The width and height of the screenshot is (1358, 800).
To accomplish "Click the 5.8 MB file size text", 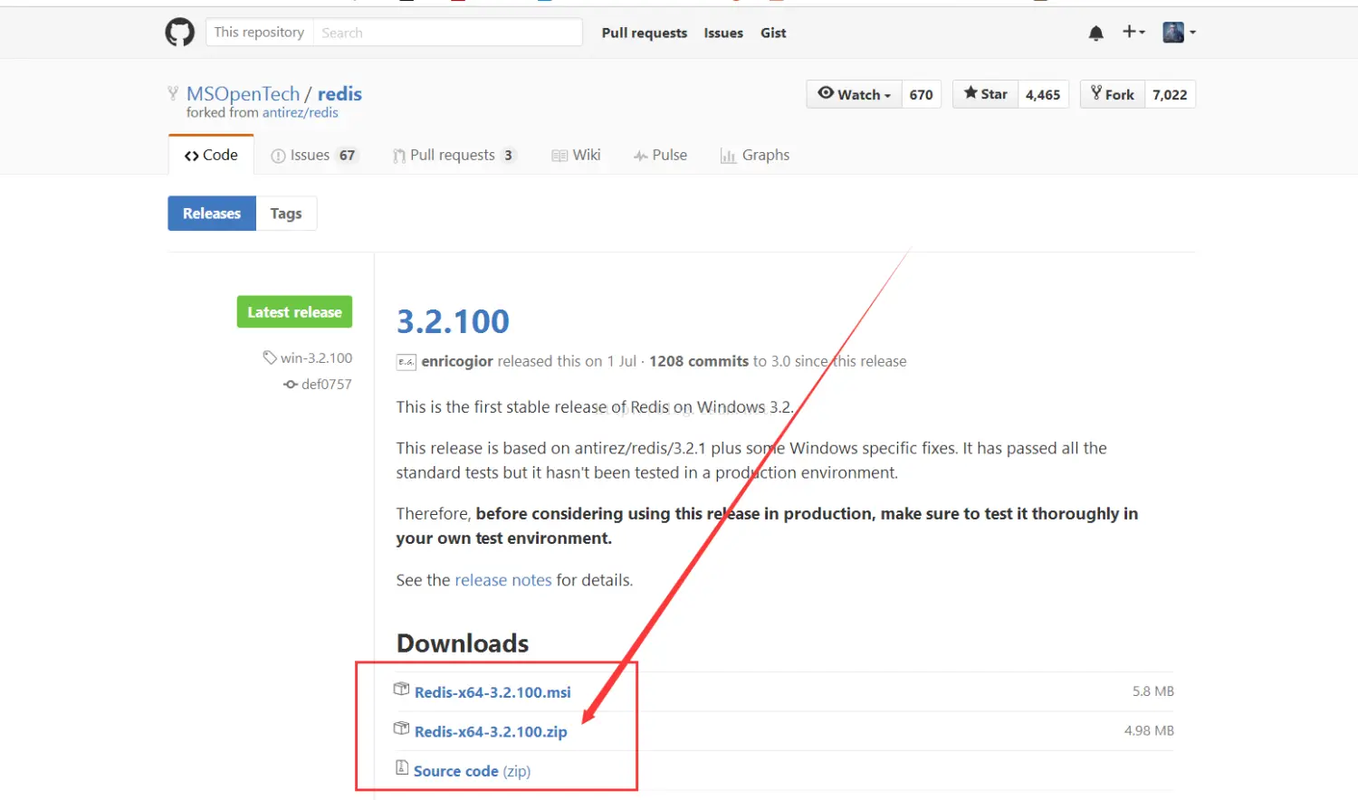I will (1152, 691).
